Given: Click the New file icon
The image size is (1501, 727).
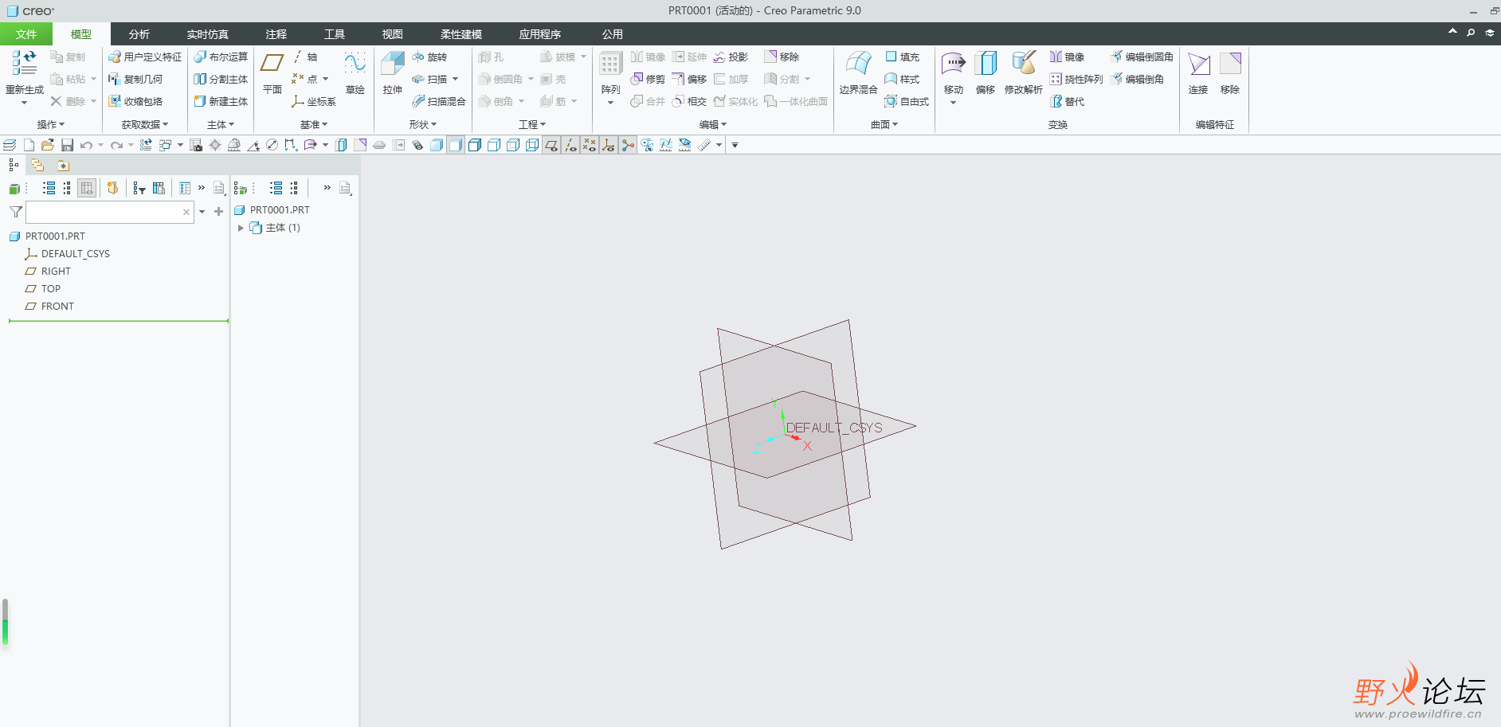Looking at the screenshot, I should point(29,145).
